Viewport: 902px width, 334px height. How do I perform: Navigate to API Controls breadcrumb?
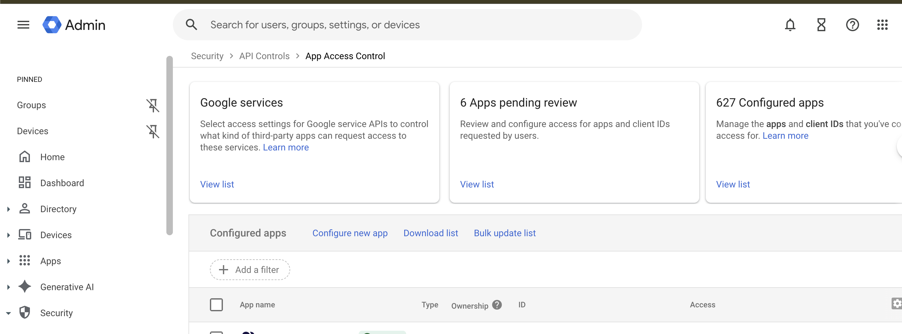pos(264,56)
